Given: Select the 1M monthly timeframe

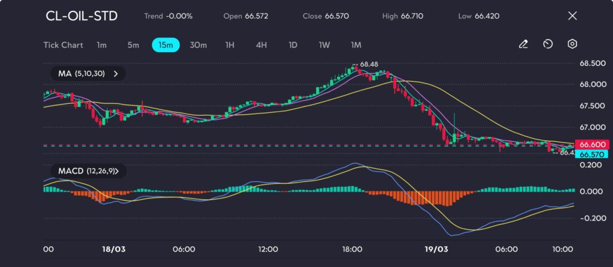Looking at the screenshot, I should point(356,45).
